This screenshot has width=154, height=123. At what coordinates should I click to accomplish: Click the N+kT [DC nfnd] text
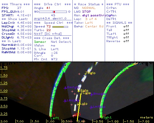(48, 34)
